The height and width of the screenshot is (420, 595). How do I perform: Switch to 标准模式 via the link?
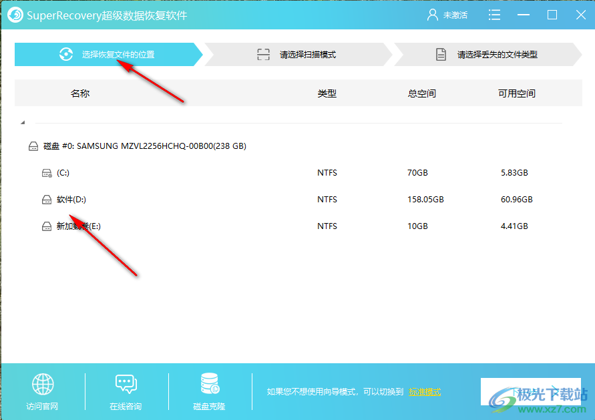[425, 392]
